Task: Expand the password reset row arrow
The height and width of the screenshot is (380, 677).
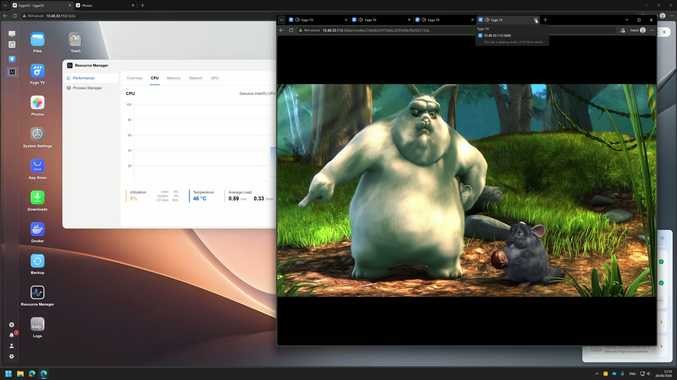Action: click(661, 346)
